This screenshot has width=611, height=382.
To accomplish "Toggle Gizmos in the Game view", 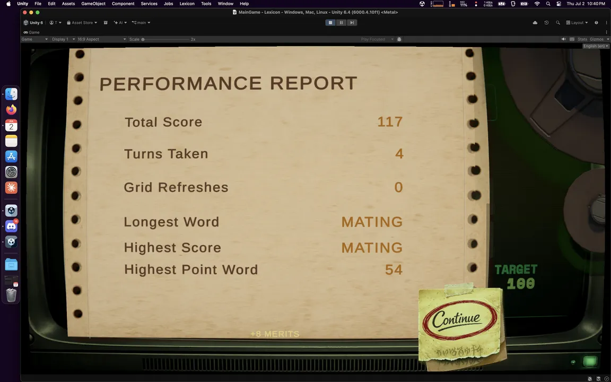I will [597, 39].
